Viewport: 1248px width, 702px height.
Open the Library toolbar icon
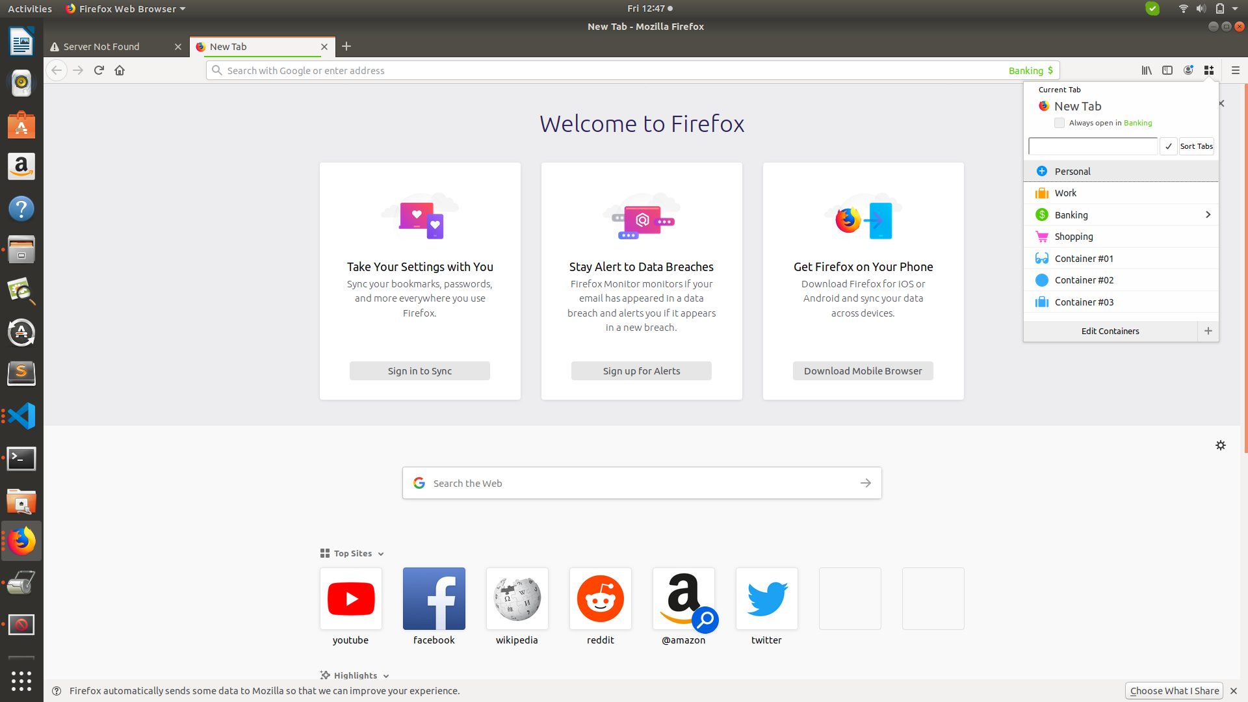pos(1146,70)
